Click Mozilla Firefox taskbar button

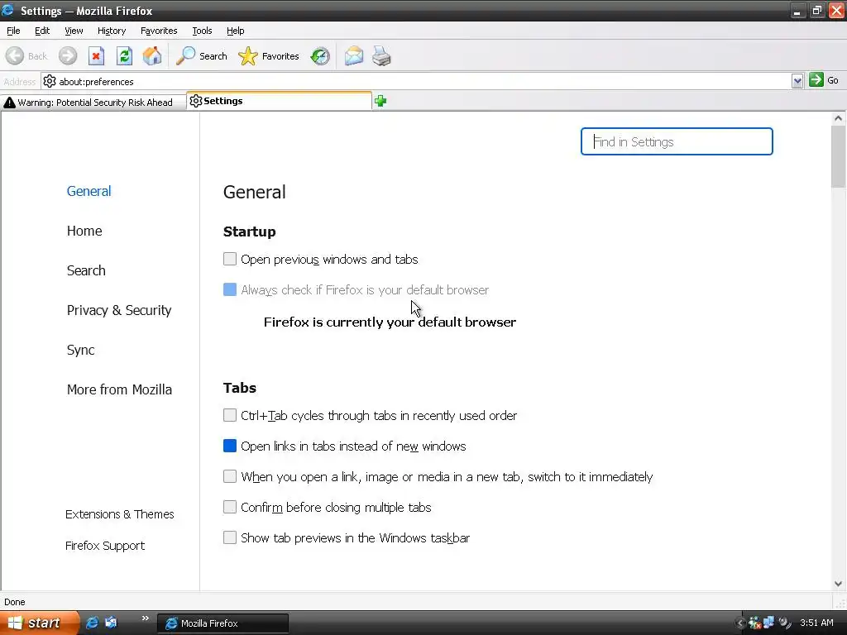point(223,623)
